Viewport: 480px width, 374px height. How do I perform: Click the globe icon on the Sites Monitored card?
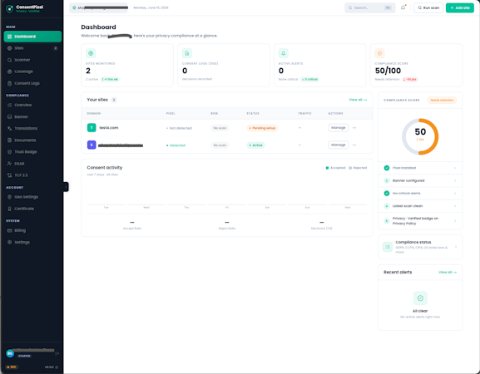pos(91,53)
